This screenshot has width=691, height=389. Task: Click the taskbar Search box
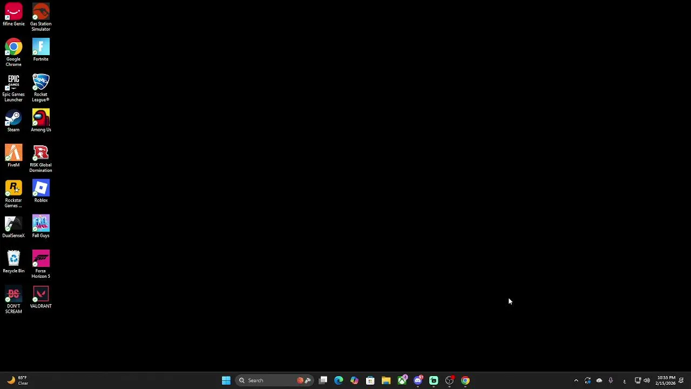[x=274, y=380]
